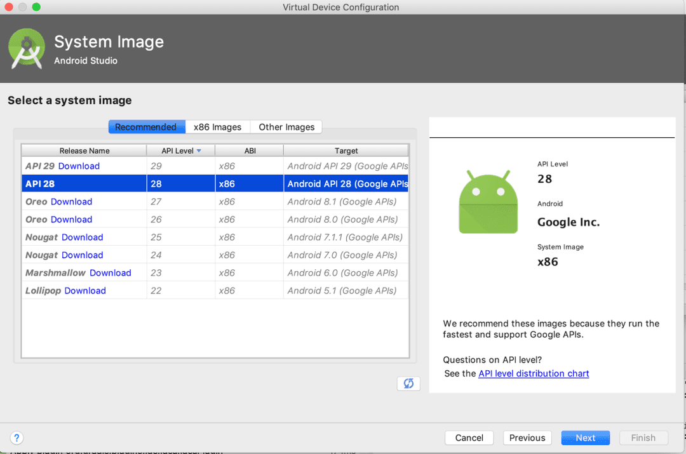Click Download link for API 29
This screenshot has width=686, height=454.
coord(79,166)
